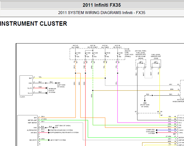Click the "2011 Infiniti FX35" page title

pyautogui.click(x=101, y=5)
